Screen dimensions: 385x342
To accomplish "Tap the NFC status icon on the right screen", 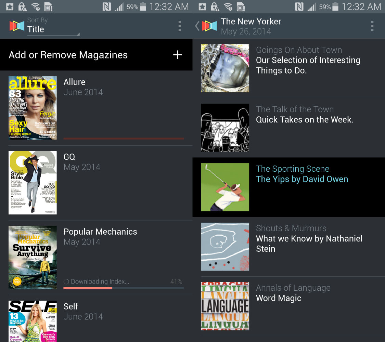I will (299, 6).
